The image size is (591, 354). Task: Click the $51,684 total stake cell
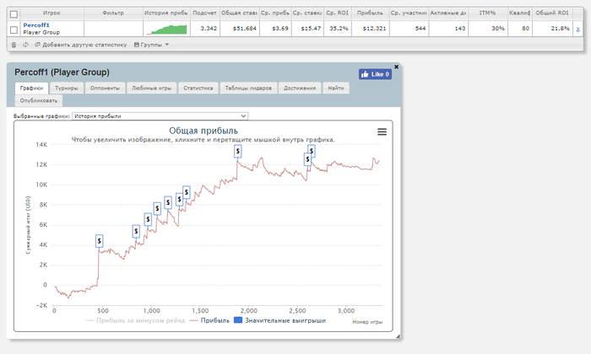(240, 29)
